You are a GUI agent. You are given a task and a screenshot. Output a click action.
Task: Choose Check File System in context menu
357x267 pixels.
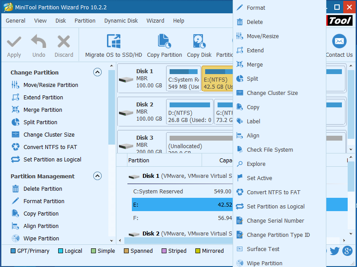pyautogui.click(x=280, y=150)
